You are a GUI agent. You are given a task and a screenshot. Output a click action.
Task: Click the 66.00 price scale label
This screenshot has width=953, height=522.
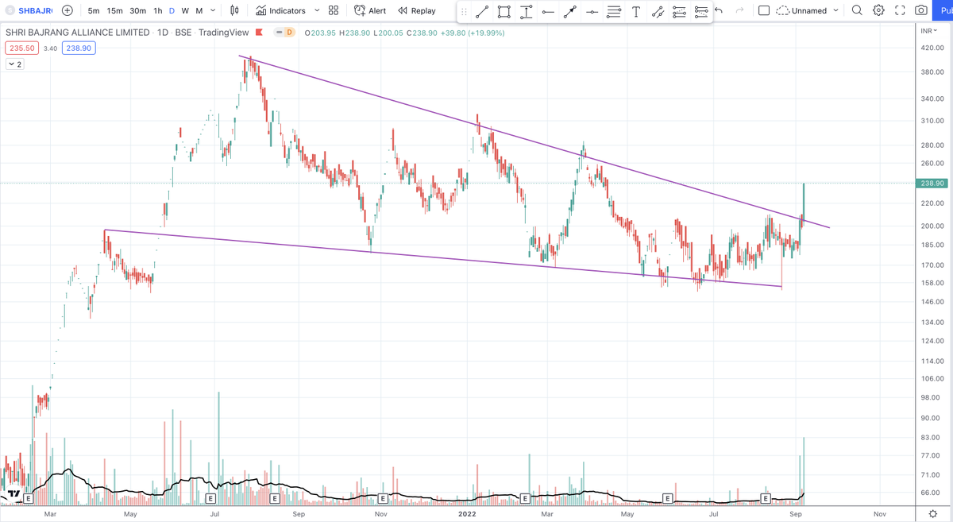tap(932, 493)
